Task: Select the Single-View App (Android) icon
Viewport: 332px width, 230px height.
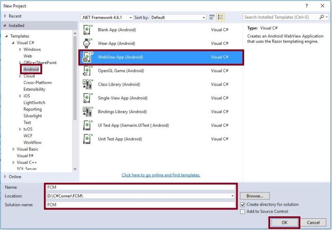Action: pos(88,98)
